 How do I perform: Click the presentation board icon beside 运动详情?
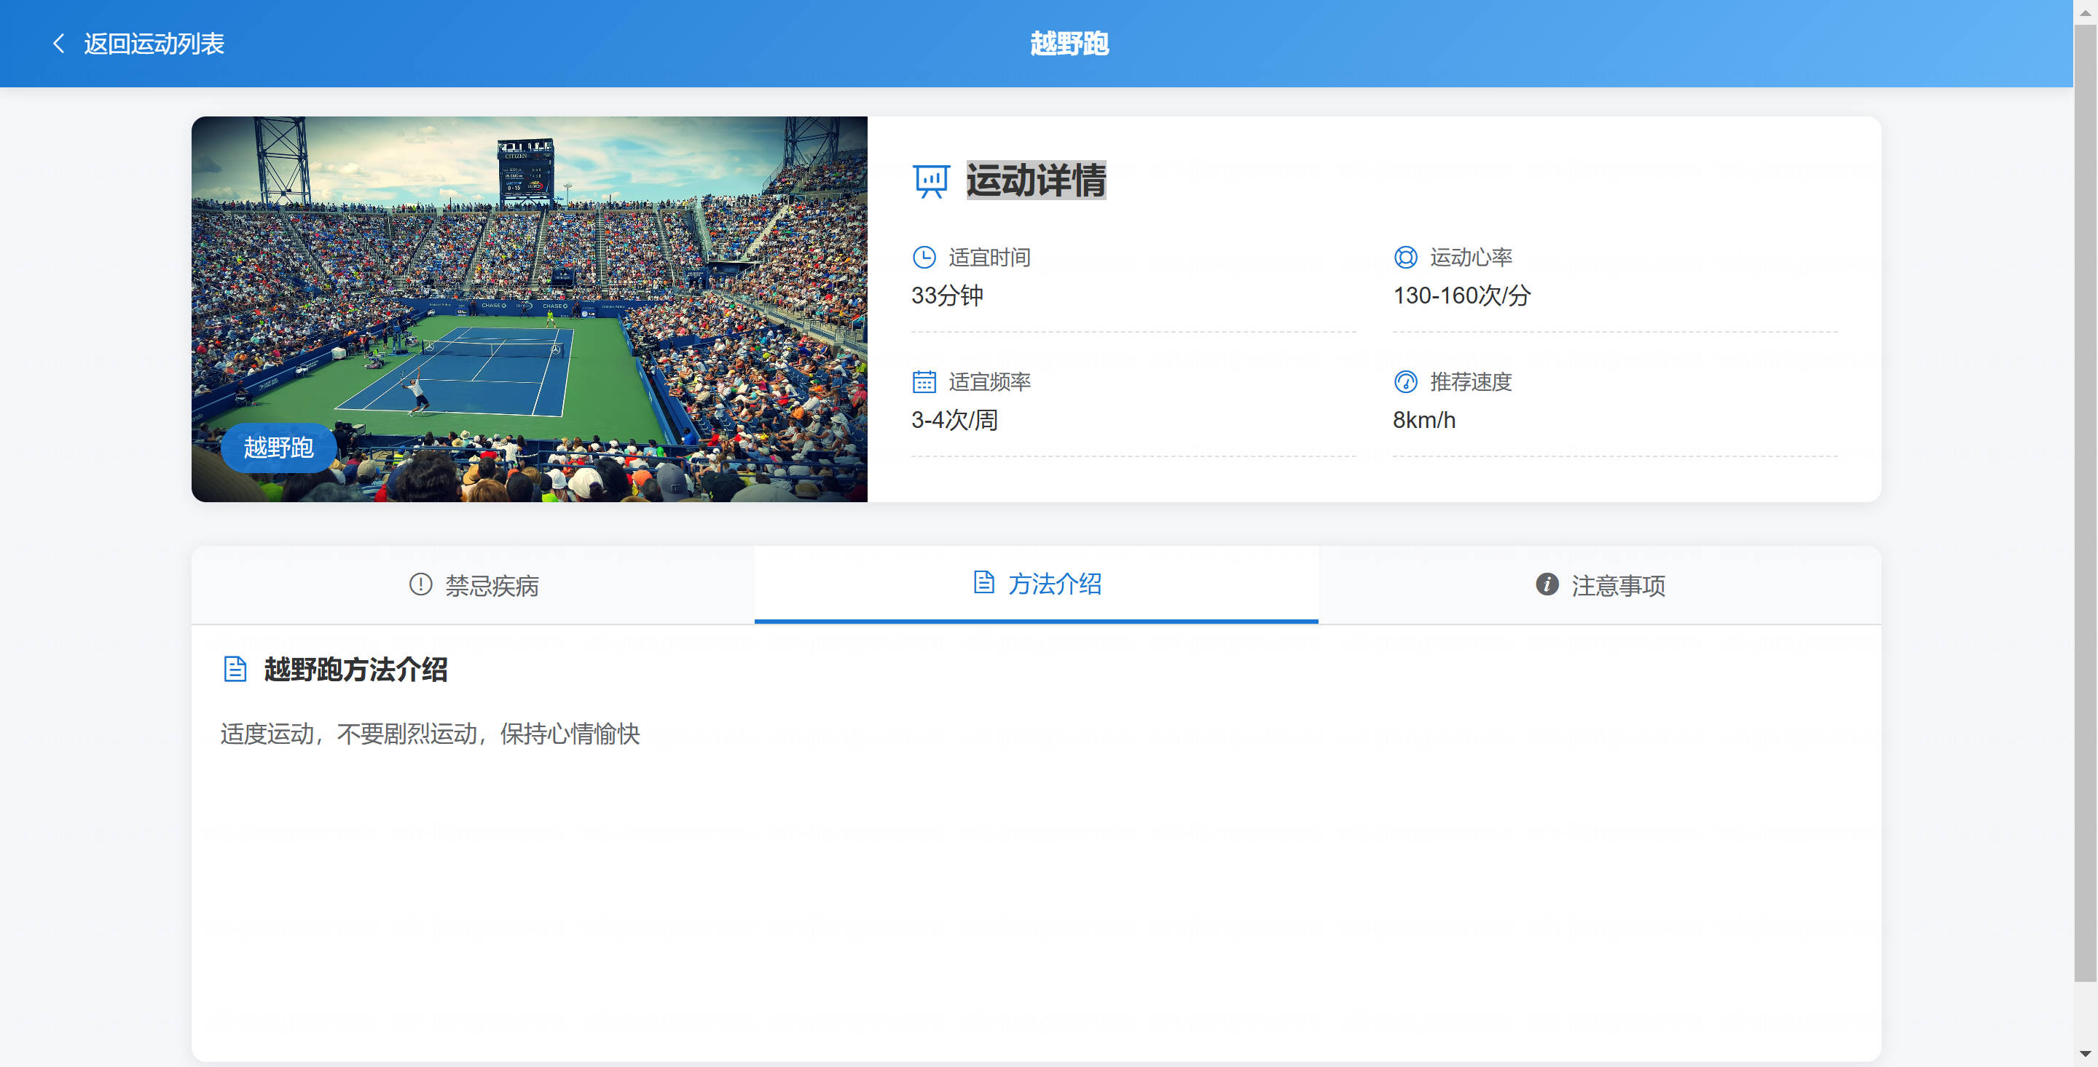tap(931, 181)
